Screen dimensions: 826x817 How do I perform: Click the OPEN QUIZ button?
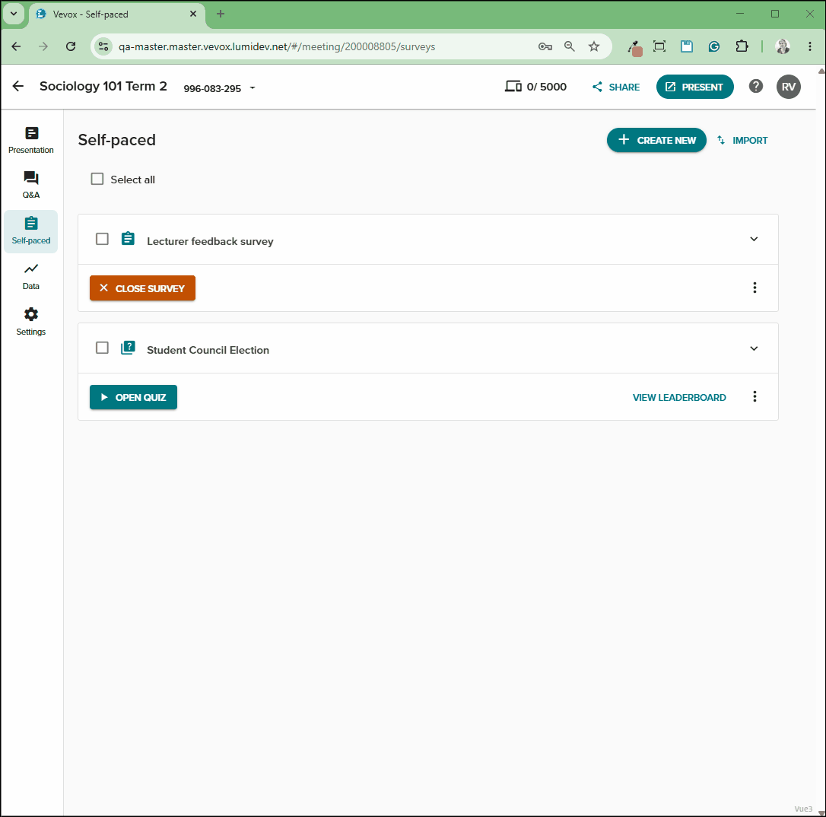(133, 397)
